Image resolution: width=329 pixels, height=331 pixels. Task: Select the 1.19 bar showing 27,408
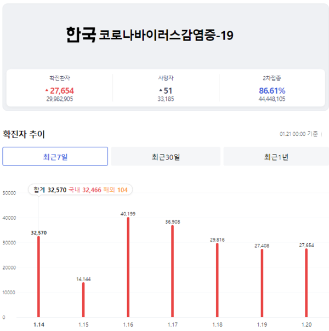tap(262, 283)
